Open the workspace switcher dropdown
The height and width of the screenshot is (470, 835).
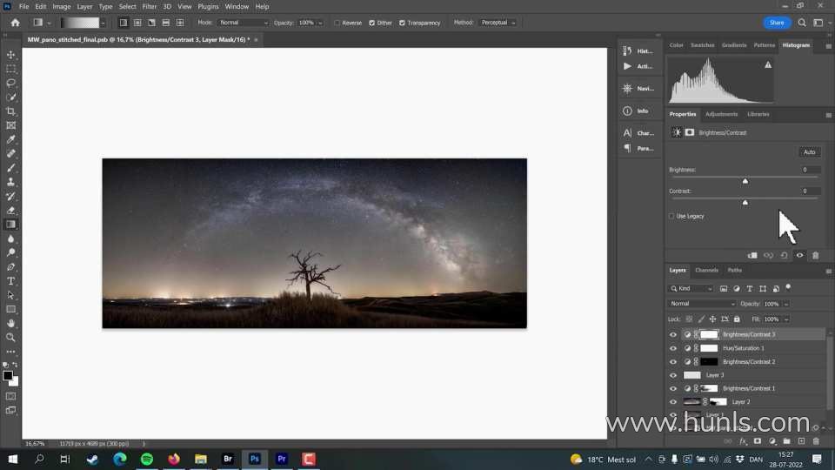click(820, 23)
